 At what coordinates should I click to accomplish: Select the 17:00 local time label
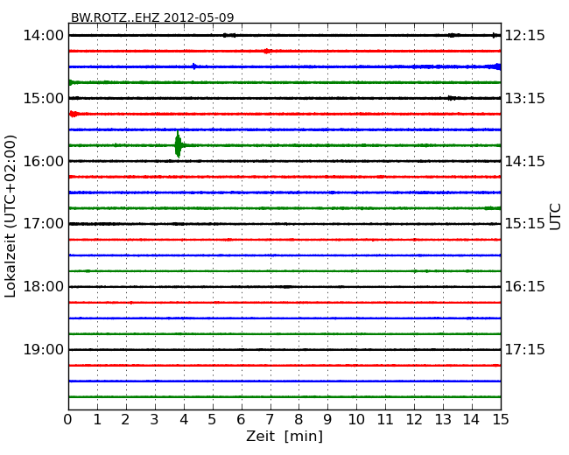click(x=43, y=224)
